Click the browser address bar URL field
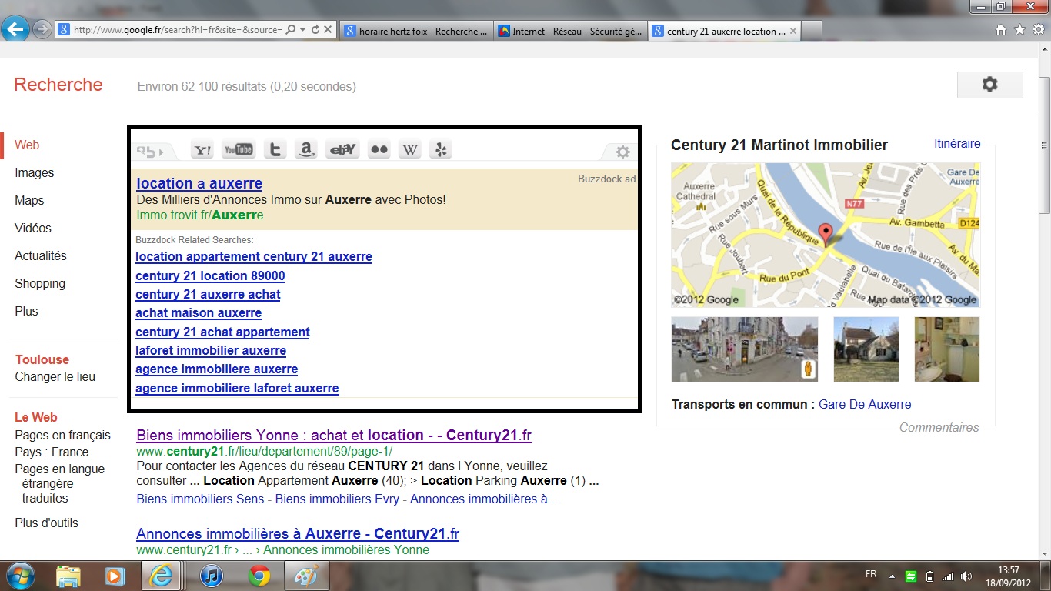1051x591 pixels. tap(177, 30)
